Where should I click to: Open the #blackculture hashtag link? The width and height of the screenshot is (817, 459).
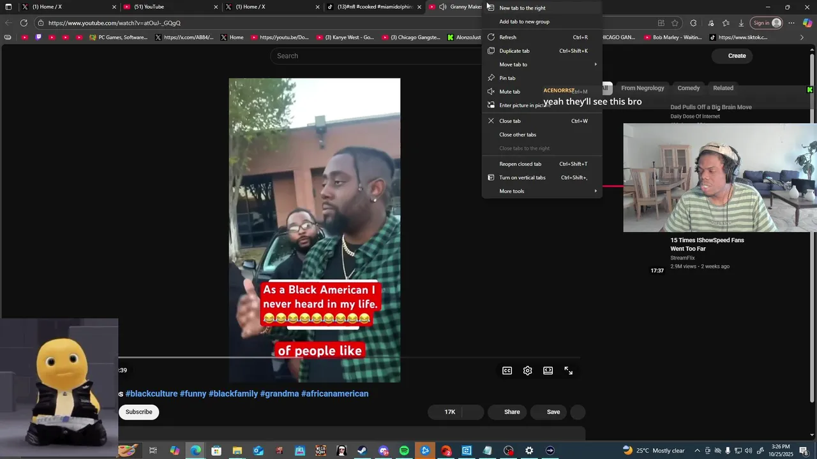[151, 394]
